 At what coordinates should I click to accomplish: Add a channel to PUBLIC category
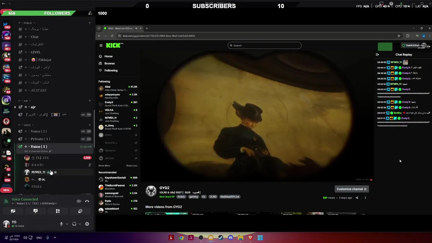click(x=89, y=23)
